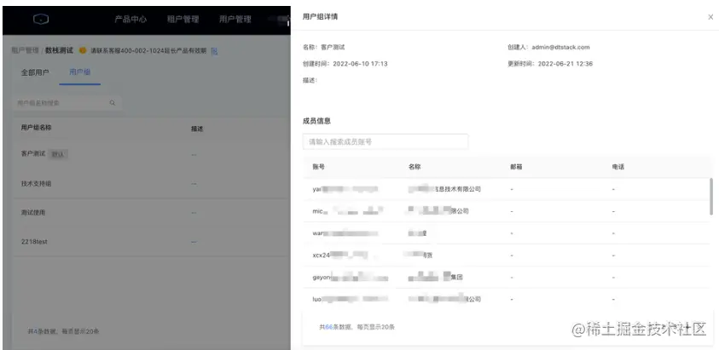Switch to the 全部用户 tab

click(x=35, y=72)
